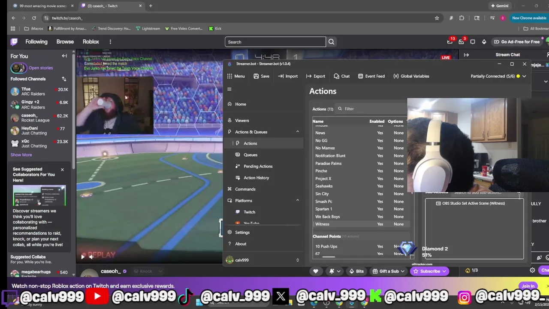Open Tfue channel in followed list
The height and width of the screenshot is (309, 549).
coord(39,91)
